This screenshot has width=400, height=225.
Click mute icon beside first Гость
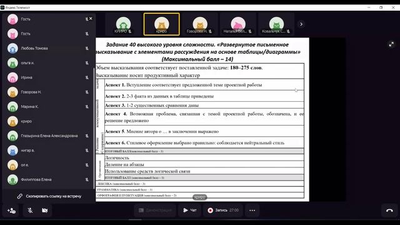(87, 19)
